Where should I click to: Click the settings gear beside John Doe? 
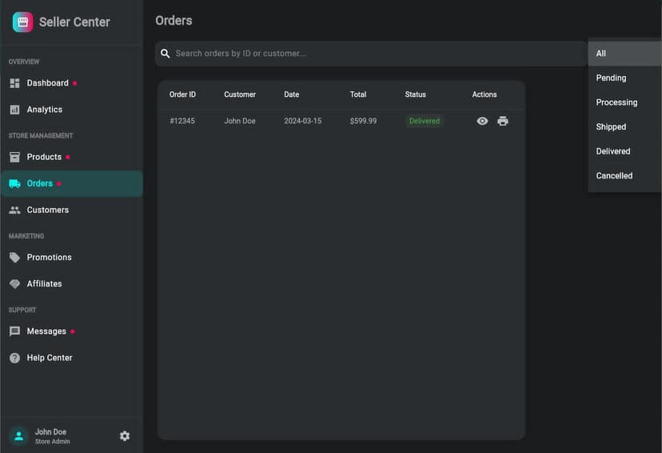click(125, 436)
